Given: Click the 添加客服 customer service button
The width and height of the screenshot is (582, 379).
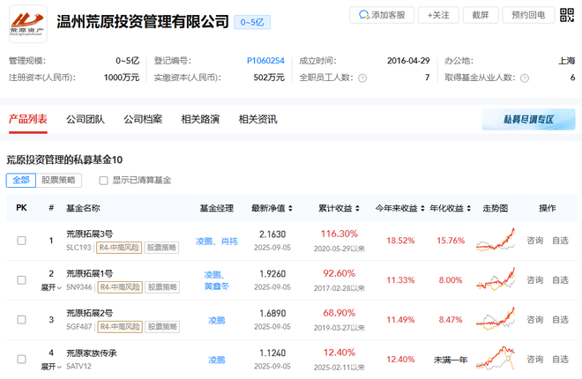Looking at the screenshot, I should click(383, 15).
